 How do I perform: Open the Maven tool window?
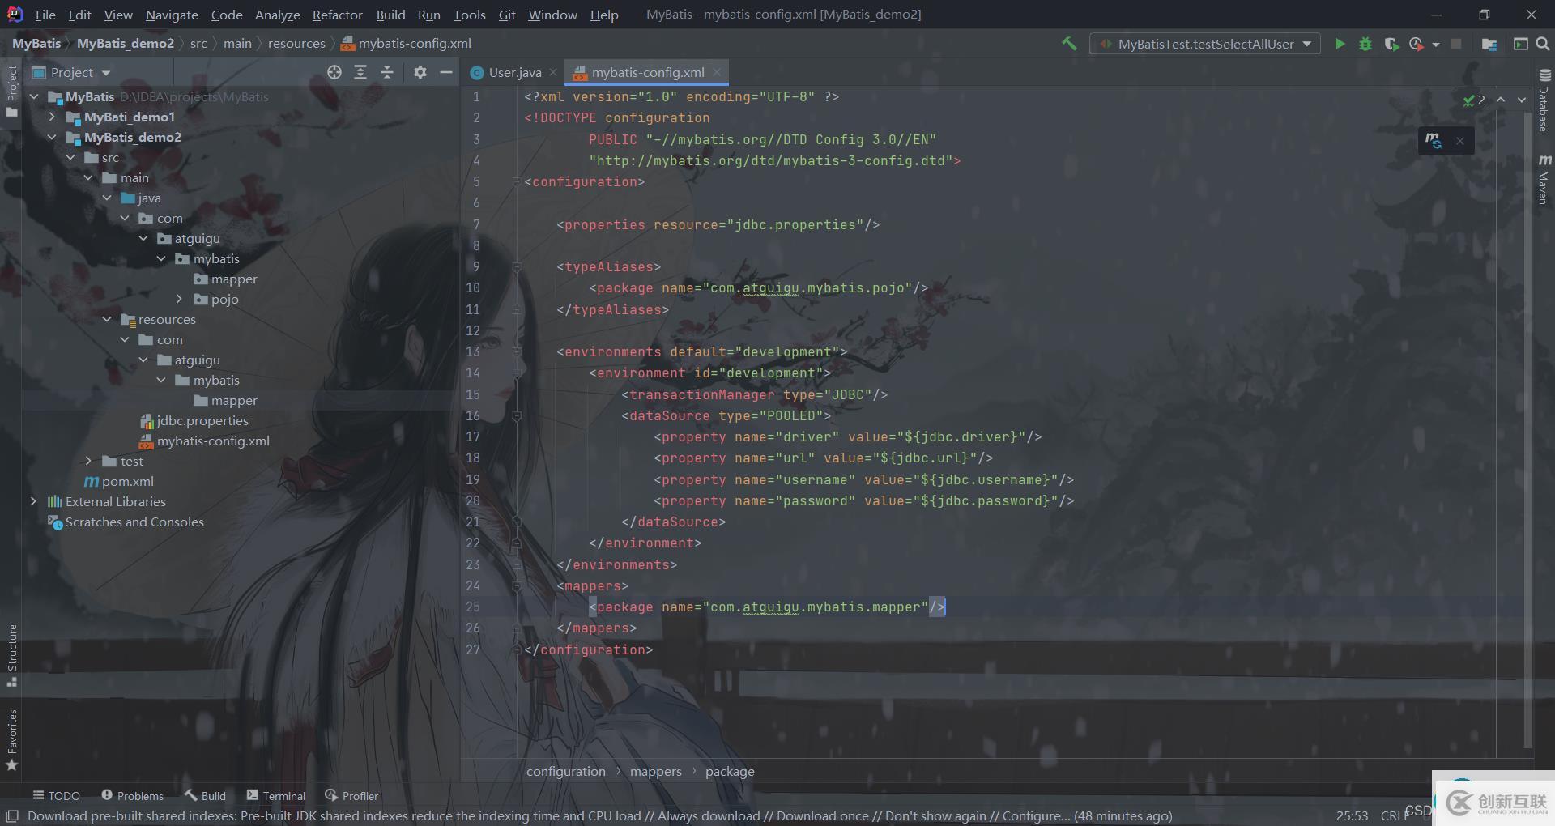pyautogui.click(x=1544, y=179)
